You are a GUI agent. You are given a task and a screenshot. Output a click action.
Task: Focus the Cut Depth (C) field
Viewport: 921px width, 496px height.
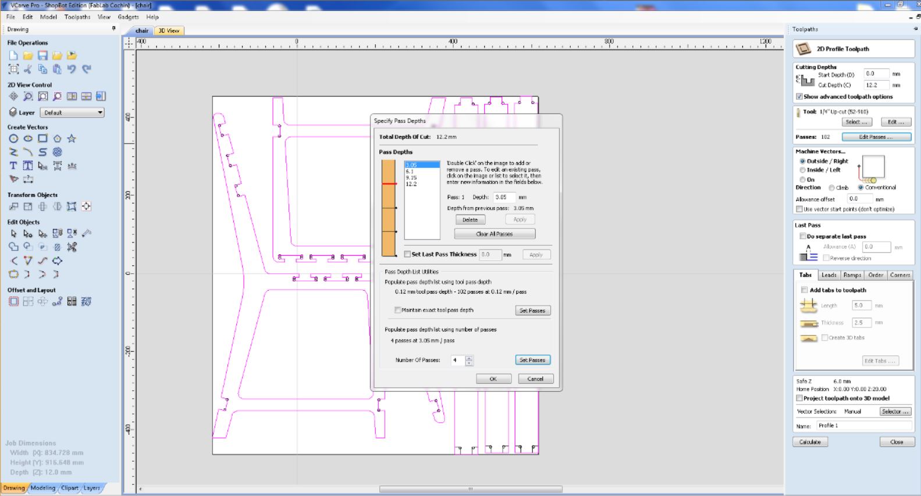(x=876, y=85)
